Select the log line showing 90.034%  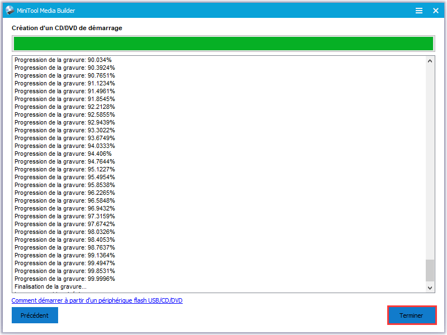pos(63,60)
